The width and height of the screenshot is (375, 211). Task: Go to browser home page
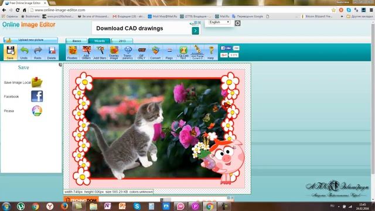[25, 10]
